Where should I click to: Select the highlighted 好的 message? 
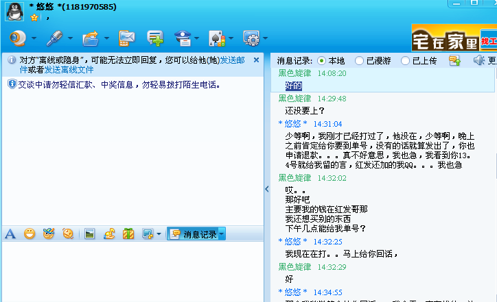tap(294, 86)
